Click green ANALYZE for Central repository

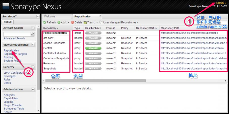93,48
